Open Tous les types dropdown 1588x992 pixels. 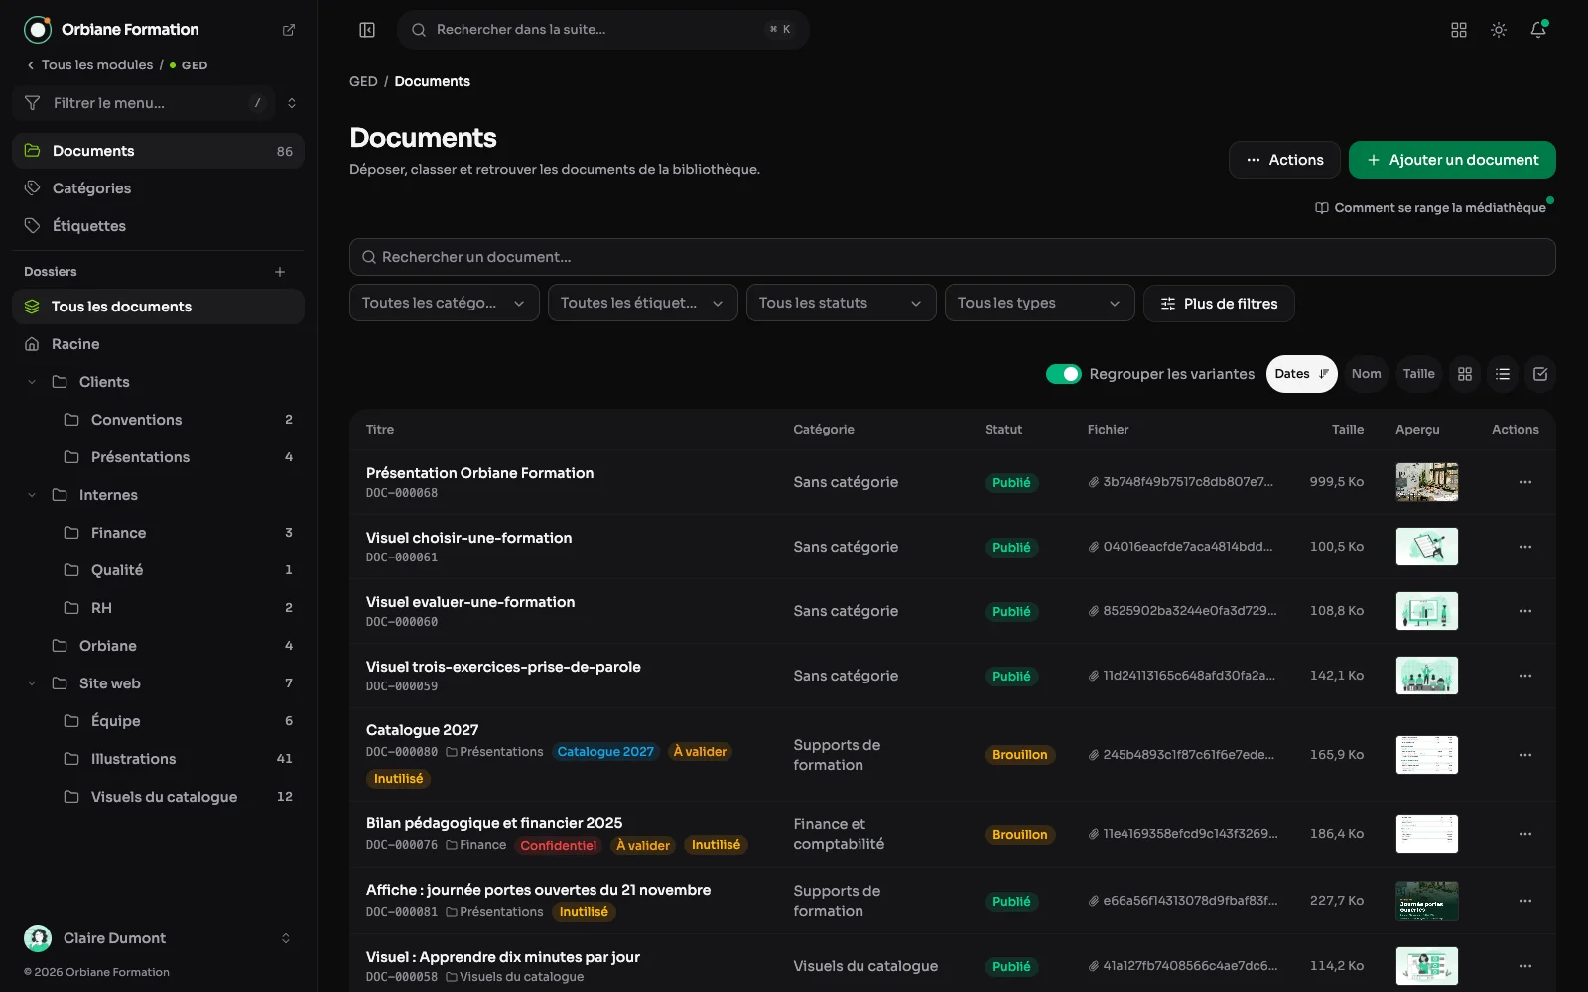(x=1040, y=303)
